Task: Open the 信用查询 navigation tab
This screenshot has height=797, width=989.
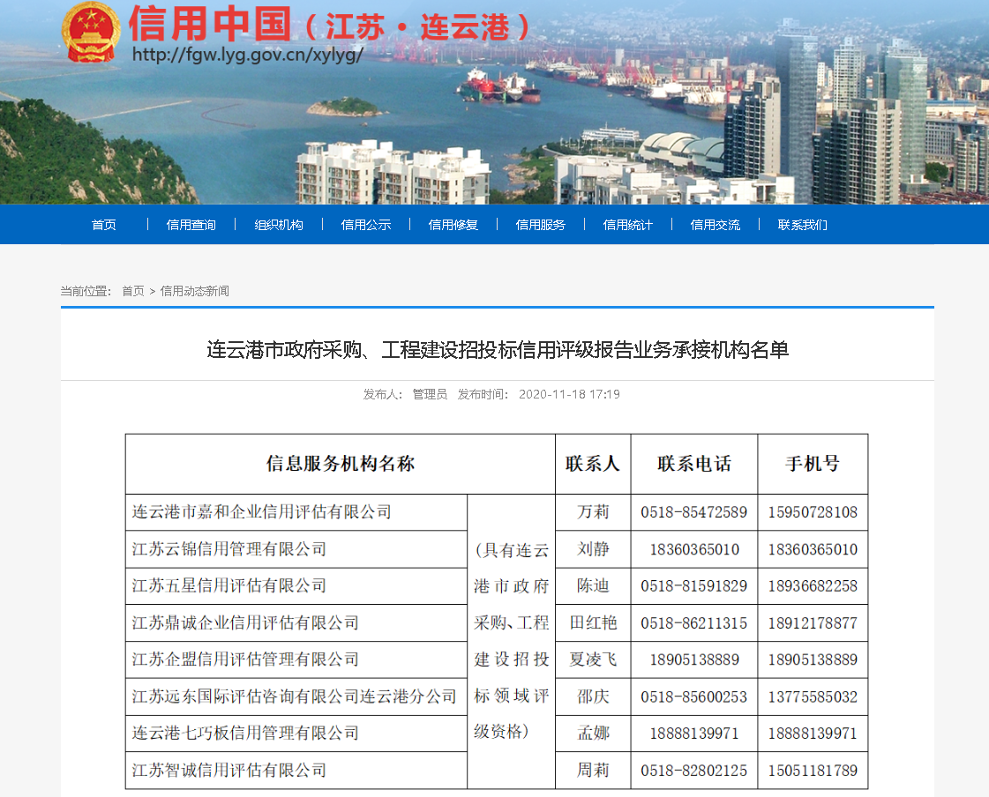Action: 191,225
